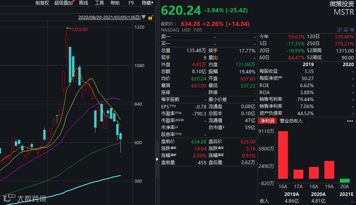
Task: Open the 超级叠加 overlay menu
Action: click(64, 3)
